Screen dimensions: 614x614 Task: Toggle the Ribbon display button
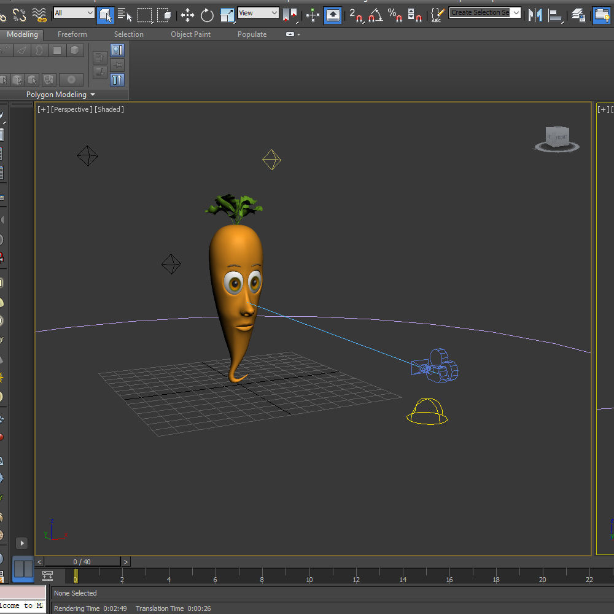(x=602, y=15)
